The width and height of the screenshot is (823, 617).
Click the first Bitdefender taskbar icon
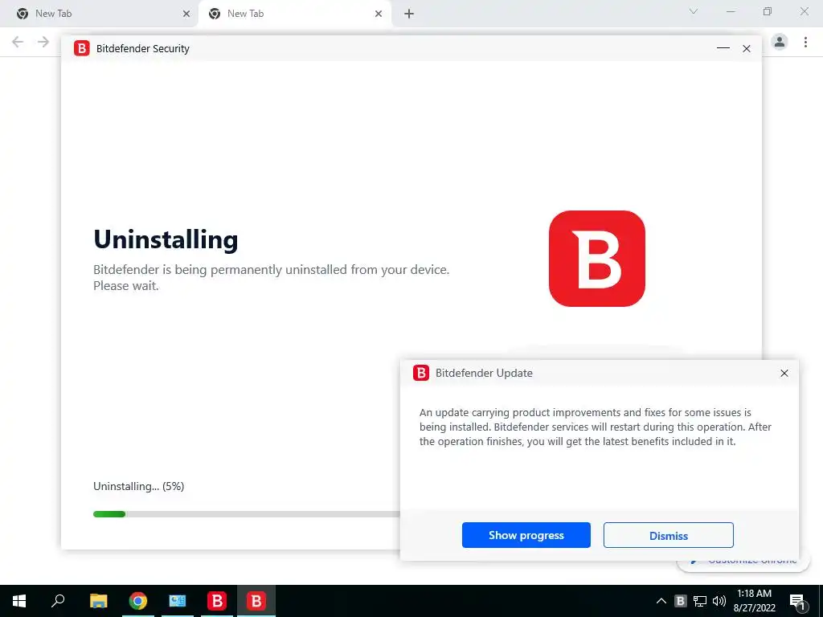217,601
